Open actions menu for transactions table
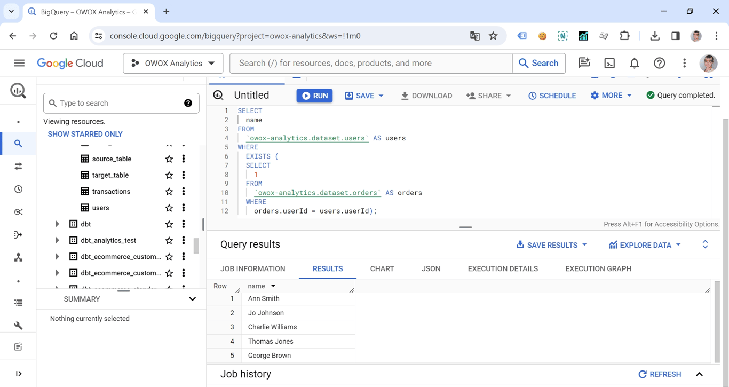Viewport: 729px width, 387px height. [184, 192]
